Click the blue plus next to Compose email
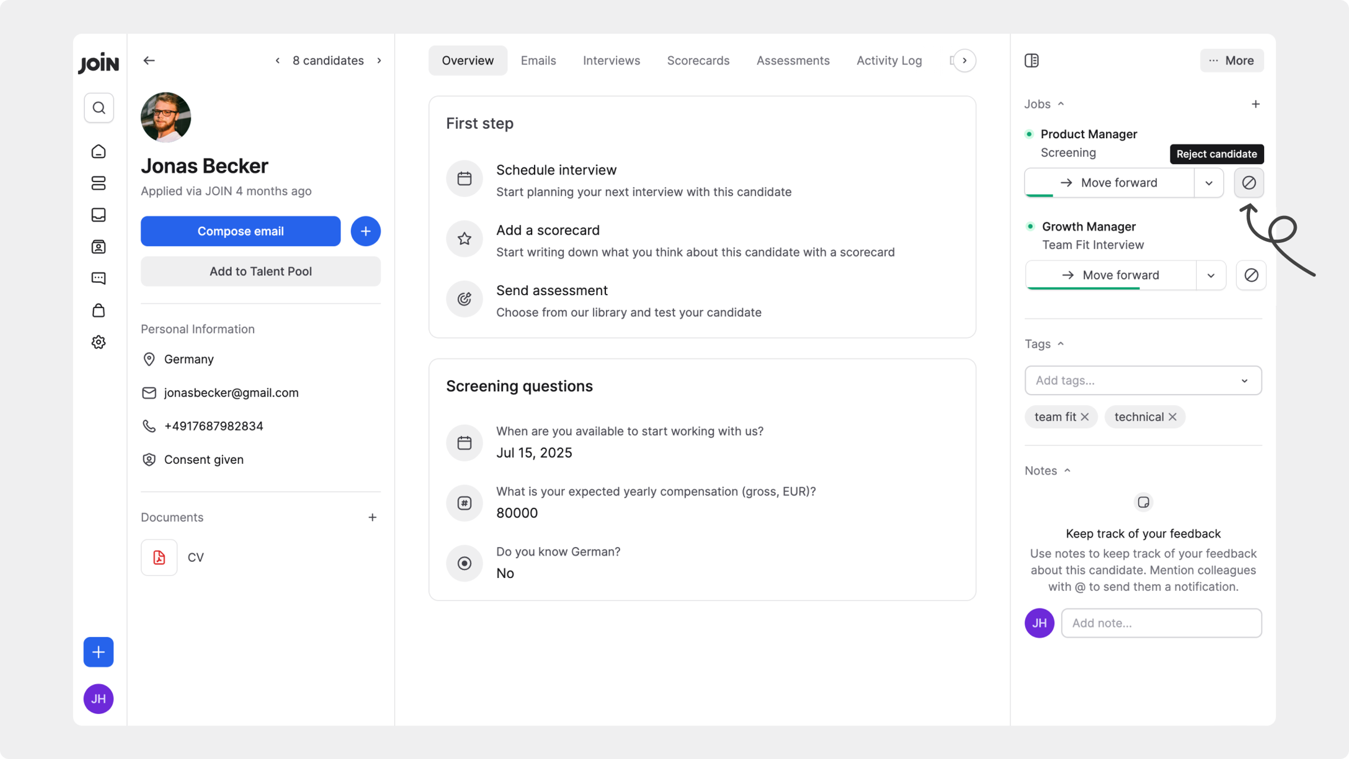The width and height of the screenshot is (1349, 759). click(365, 231)
